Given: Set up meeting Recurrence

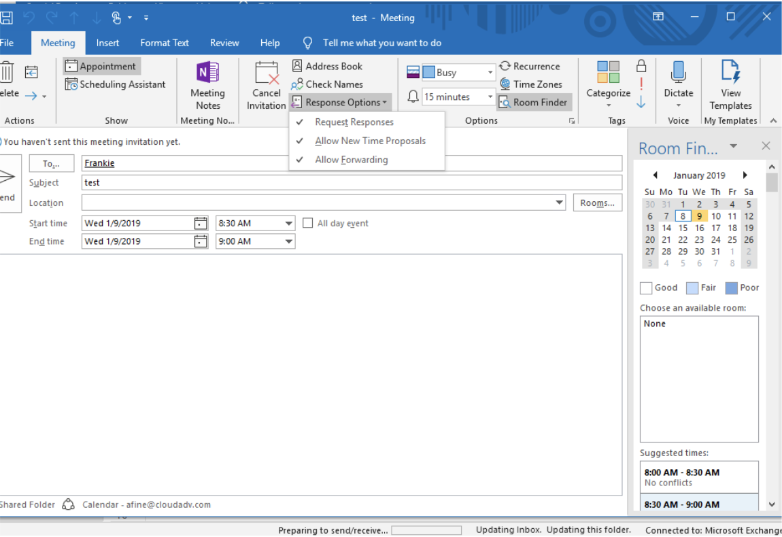Looking at the screenshot, I should 530,66.
